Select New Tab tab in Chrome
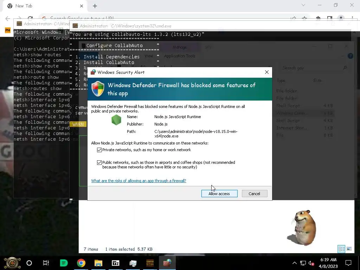 point(45,6)
